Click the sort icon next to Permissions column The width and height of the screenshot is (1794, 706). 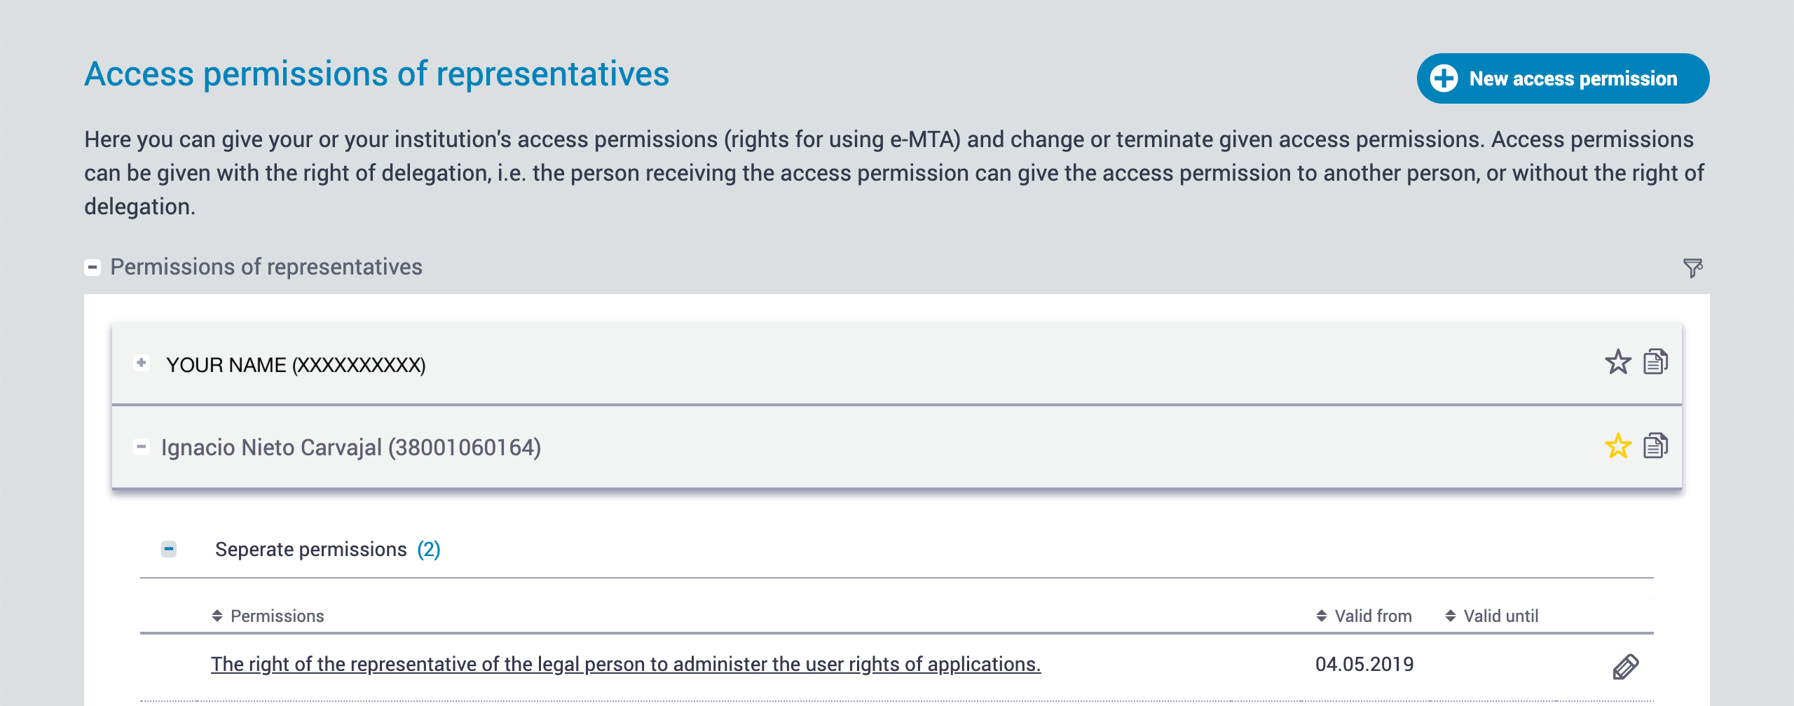[x=218, y=615]
